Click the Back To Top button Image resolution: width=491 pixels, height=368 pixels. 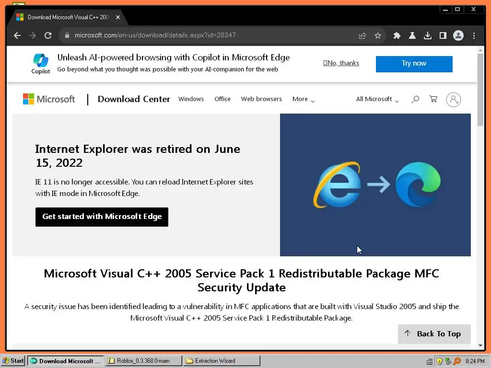point(434,334)
